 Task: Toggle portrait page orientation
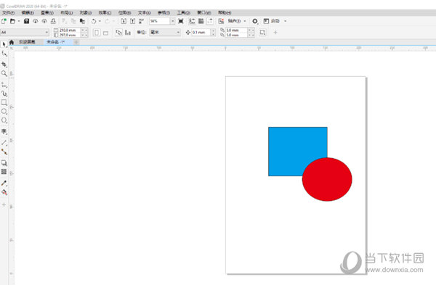tap(97, 33)
